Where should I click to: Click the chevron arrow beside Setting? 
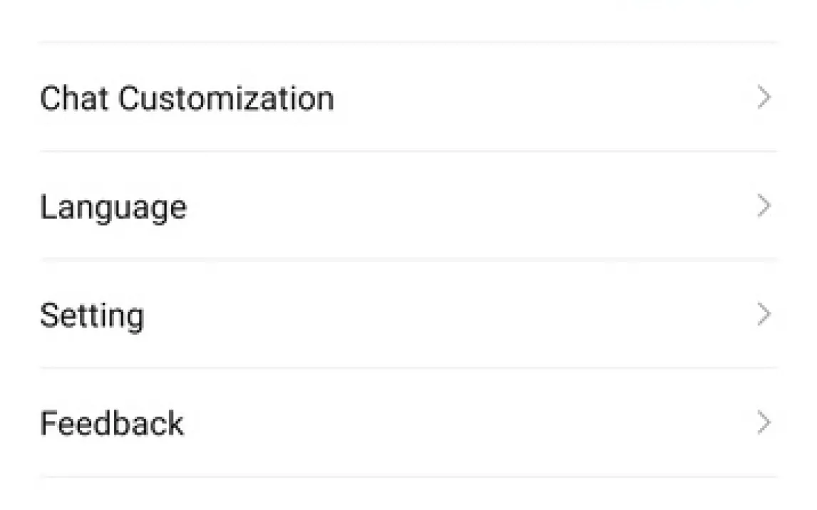(764, 315)
